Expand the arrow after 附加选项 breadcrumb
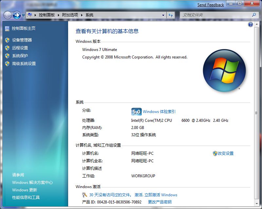The image size is (262, 209). [x=82, y=15]
